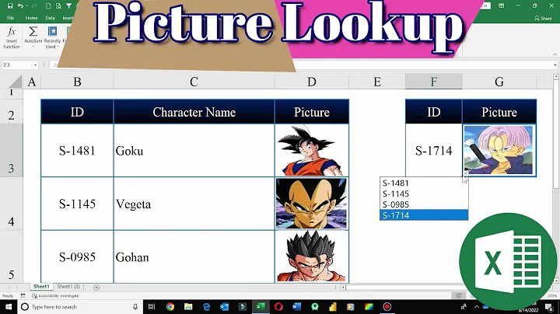Choose S-1145 from the dropdown list
This screenshot has width=560, height=314.
pos(424,194)
